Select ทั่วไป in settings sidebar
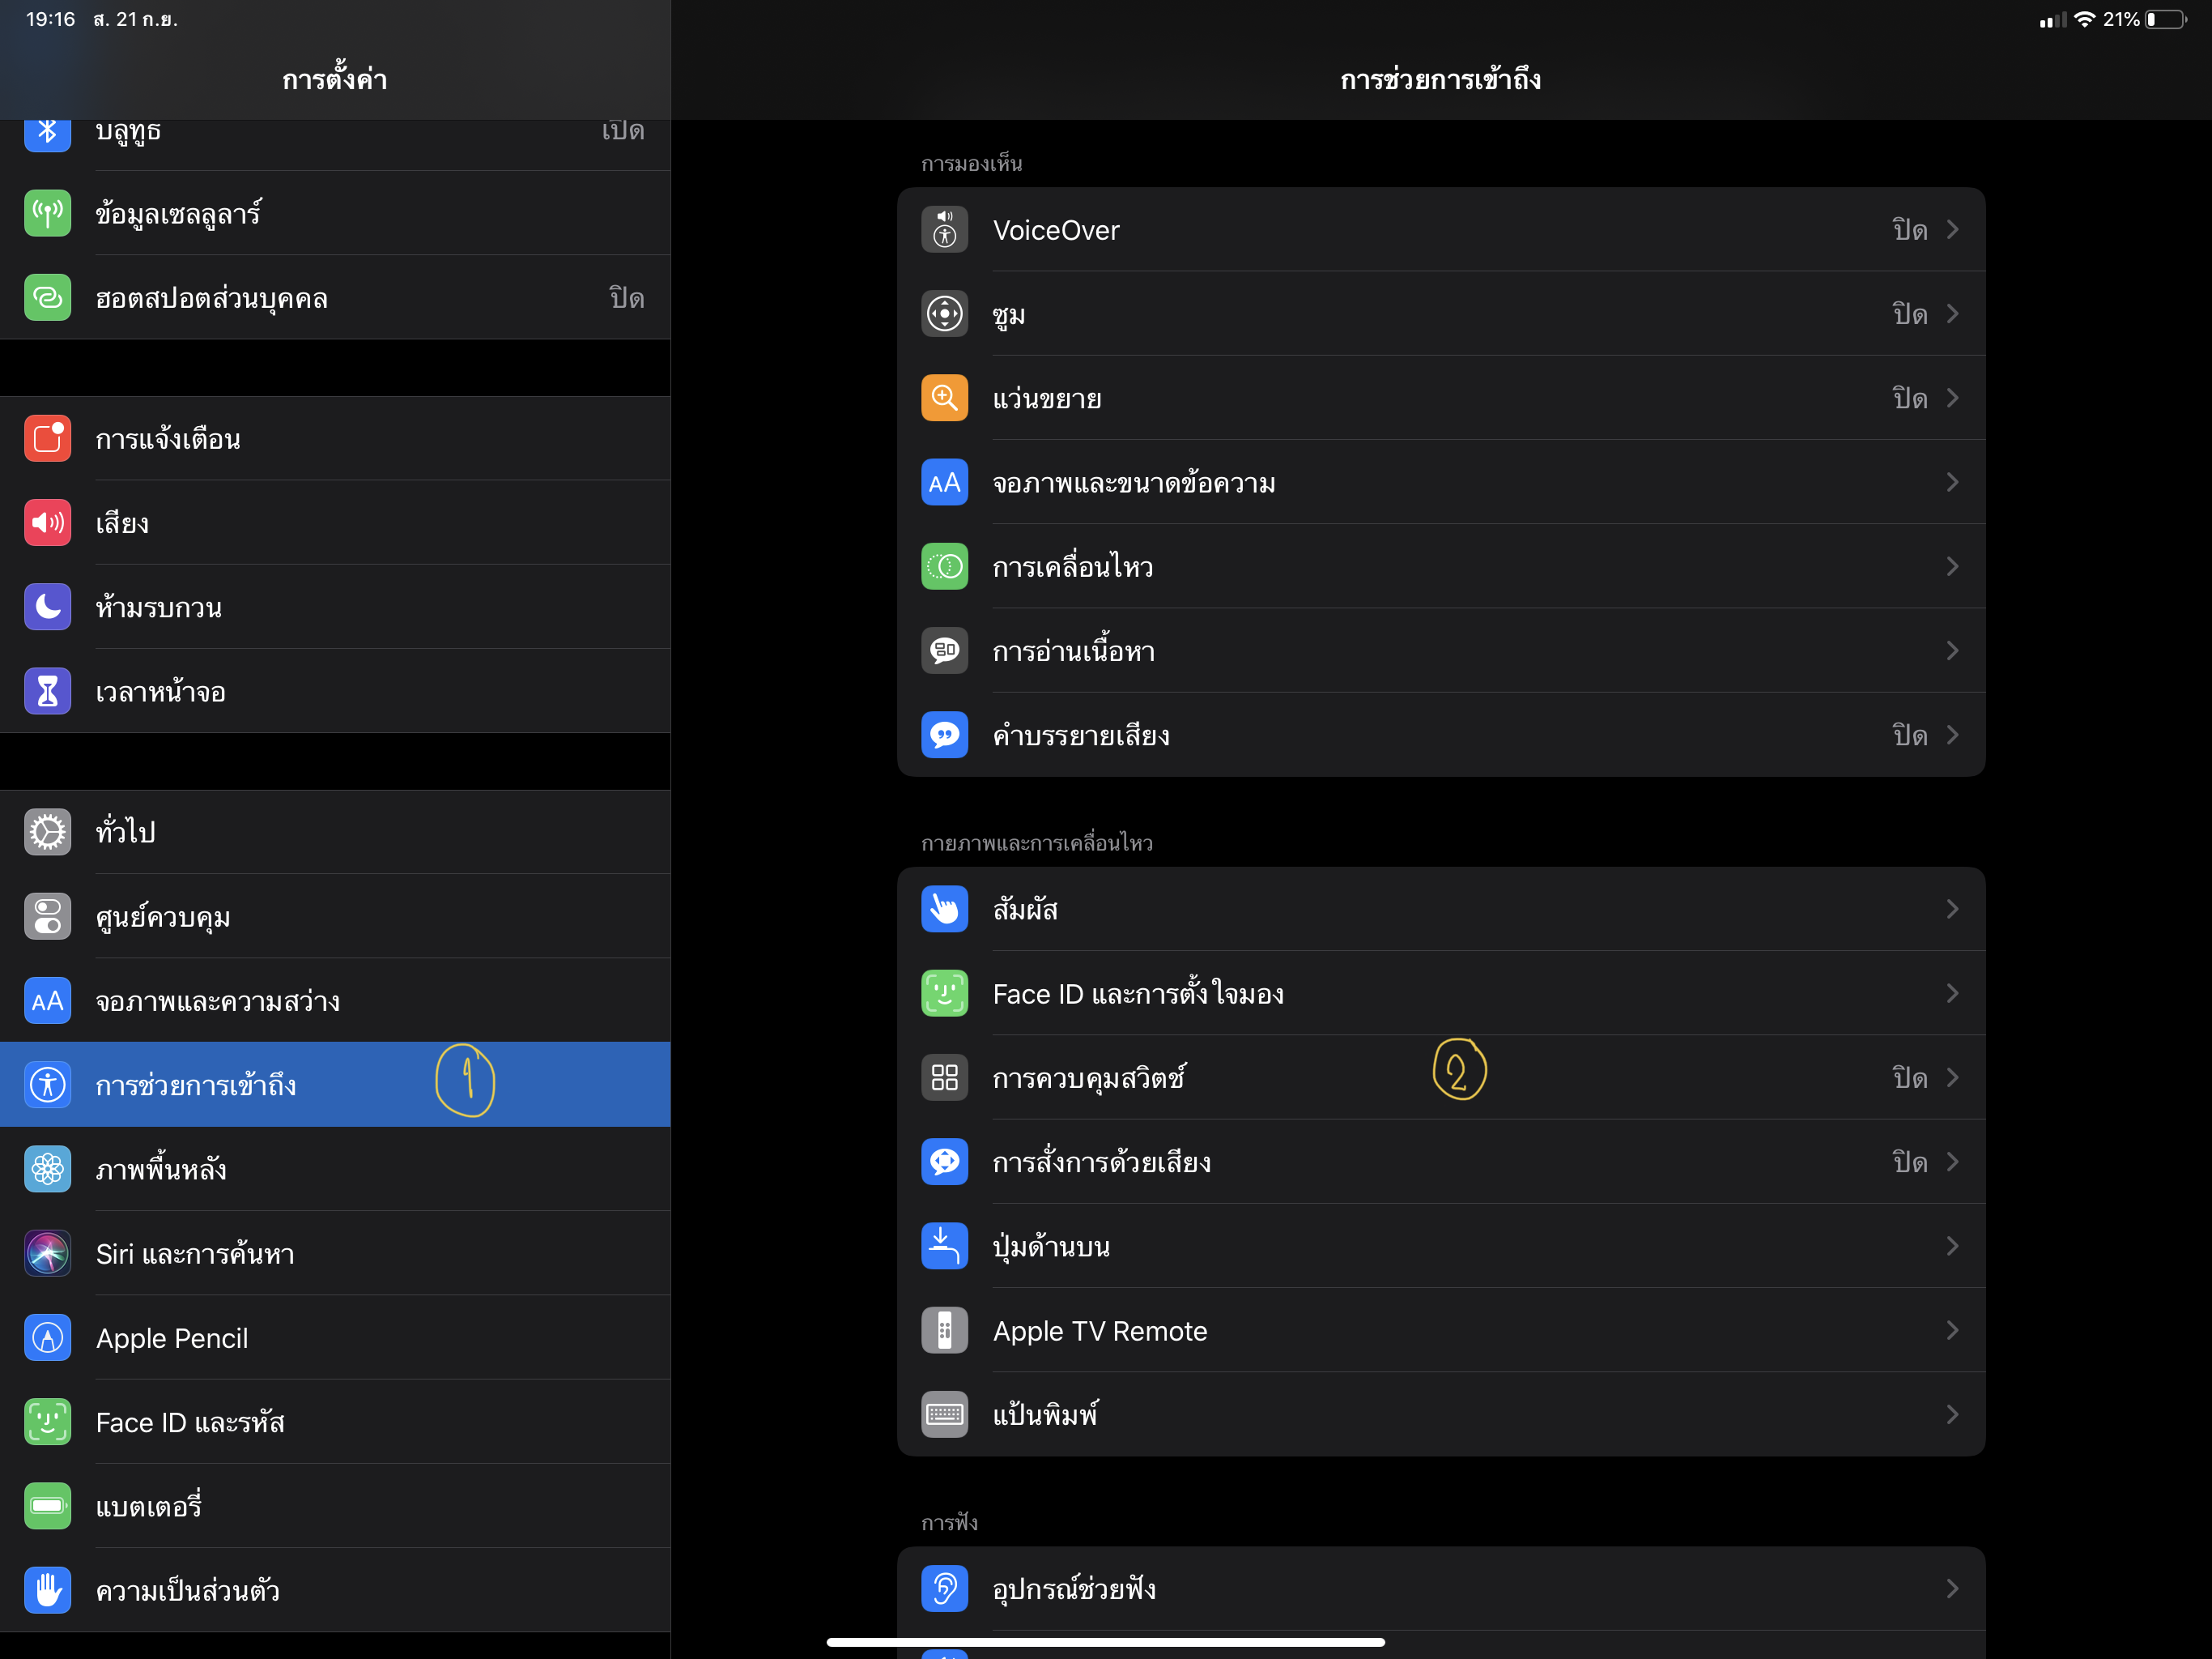Image resolution: width=2212 pixels, height=1659 pixels. [x=335, y=831]
